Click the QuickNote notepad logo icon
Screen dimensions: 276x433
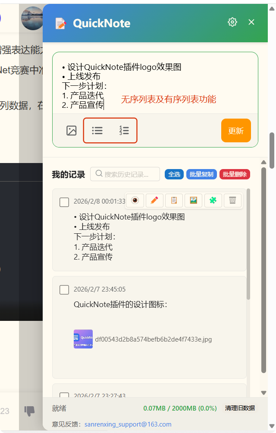[61, 23]
